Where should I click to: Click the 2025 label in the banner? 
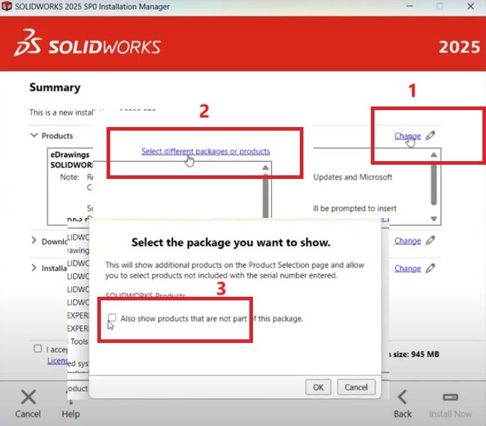(459, 47)
